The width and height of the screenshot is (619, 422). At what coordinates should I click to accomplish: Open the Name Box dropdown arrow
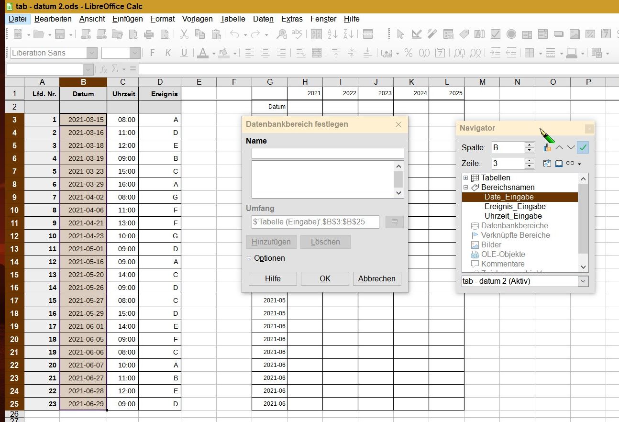(x=88, y=69)
